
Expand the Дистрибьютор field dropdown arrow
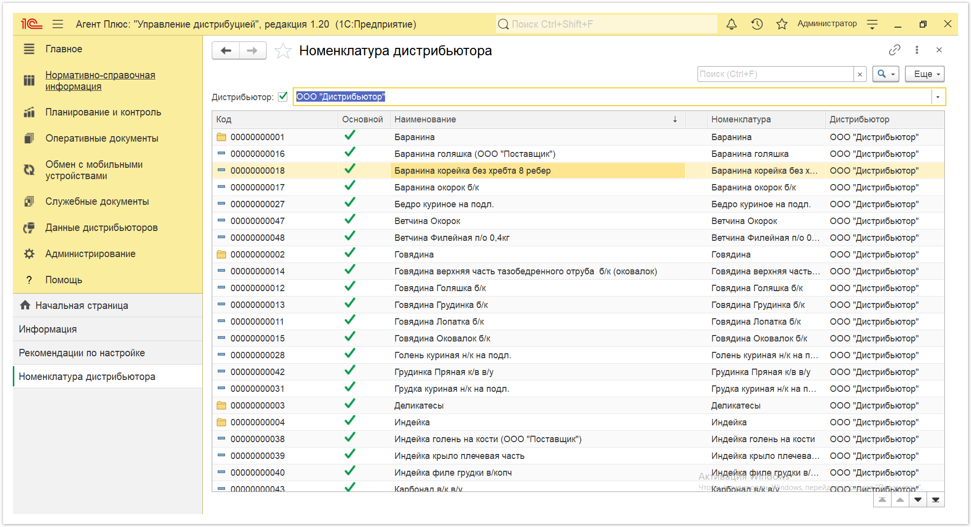point(938,97)
